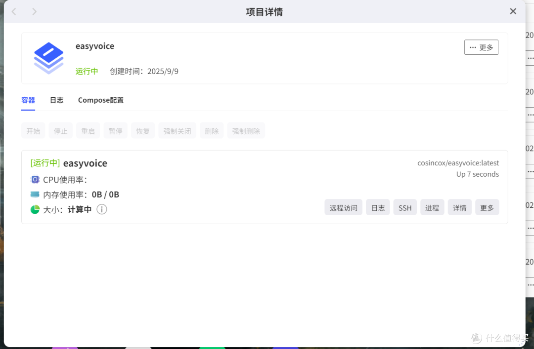Click the easyvoice project stack icon
The image size is (534, 349).
pyautogui.click(x=48, y=58)
